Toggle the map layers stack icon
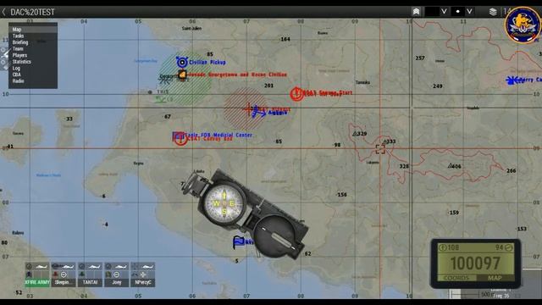 tap(493, 12)
